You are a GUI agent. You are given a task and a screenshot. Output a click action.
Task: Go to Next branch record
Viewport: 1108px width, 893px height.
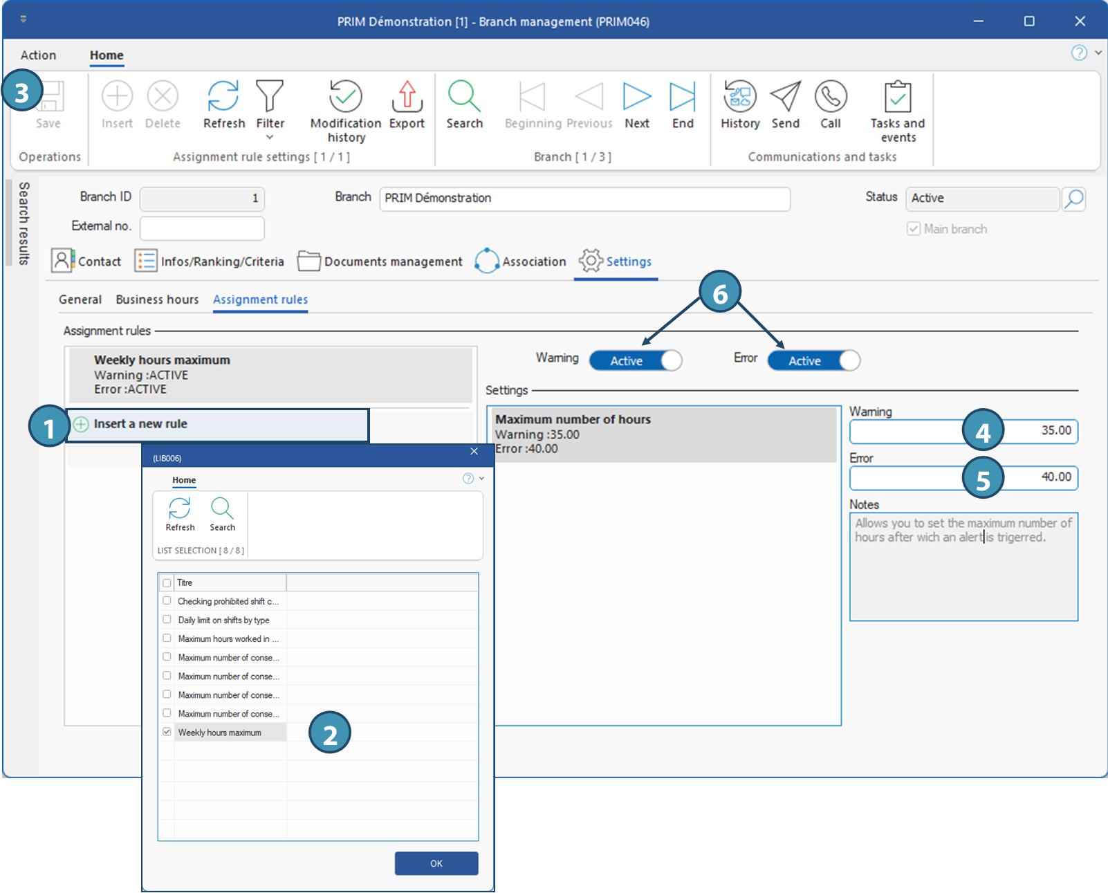pos(636,97)
